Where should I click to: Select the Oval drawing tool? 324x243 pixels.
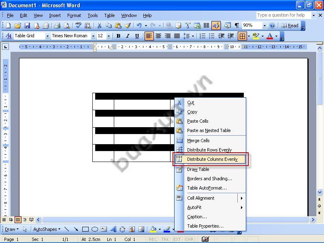(x=95, y=229)
